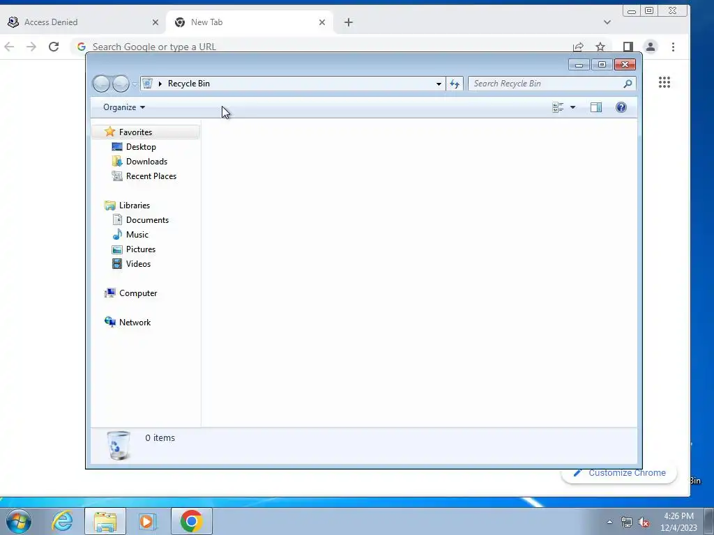Image resolution: width=714 pixels, height=535 pixels.
Task: Open Windows Media Player from taskbar
Action: click(147, 521)
